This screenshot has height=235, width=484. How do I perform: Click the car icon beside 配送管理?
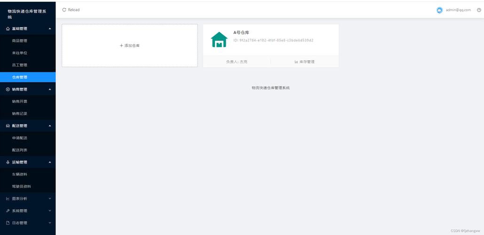click(x=8, y=125)
